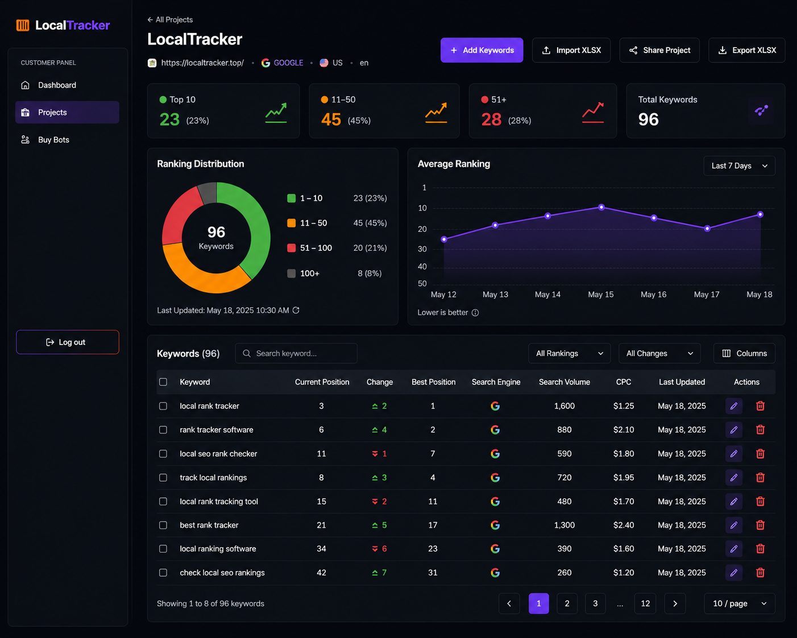Go to page 2 of keywords
The height and width of the screenshot is (638, 797).
tap(567, 603)
